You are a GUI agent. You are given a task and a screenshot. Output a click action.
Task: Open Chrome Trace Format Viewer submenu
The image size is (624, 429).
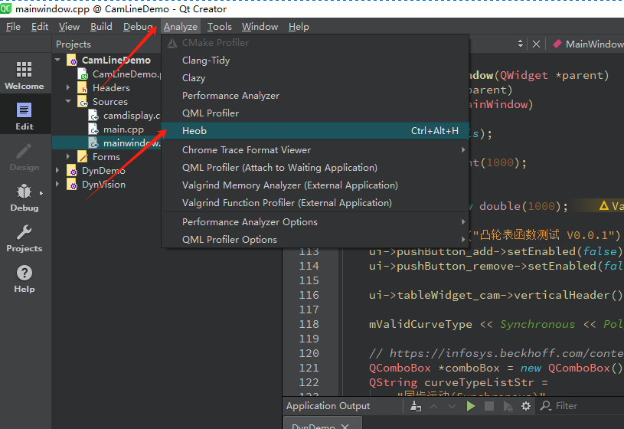[315, 150]
